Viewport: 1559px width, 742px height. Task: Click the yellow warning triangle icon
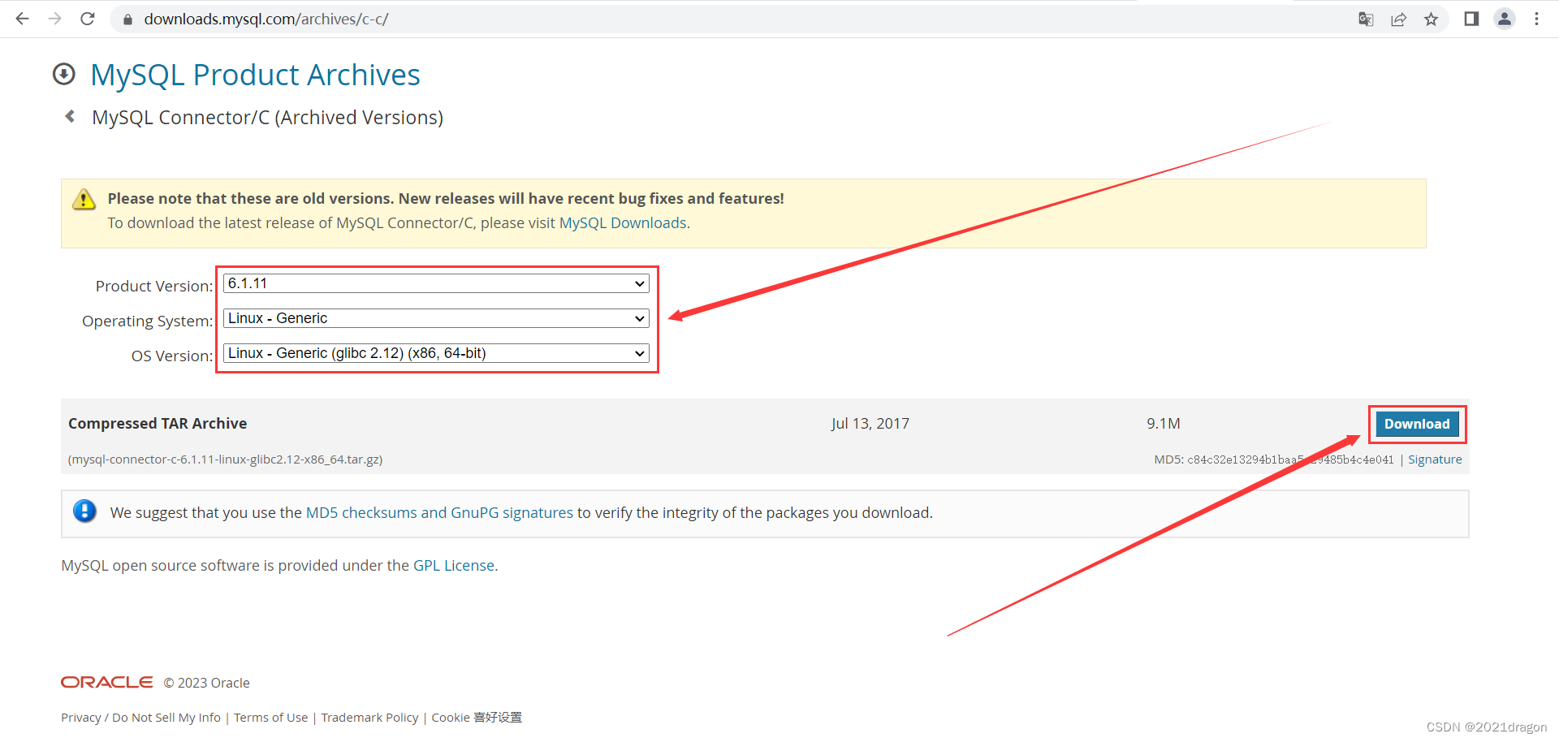pyautogui.click(x=84, y=199)
